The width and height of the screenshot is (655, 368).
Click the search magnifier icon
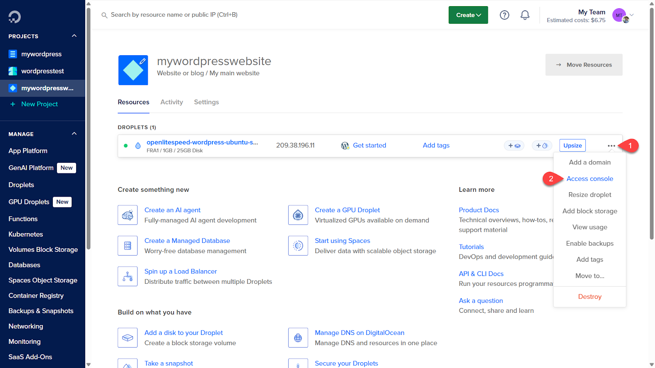click(104, 15)
